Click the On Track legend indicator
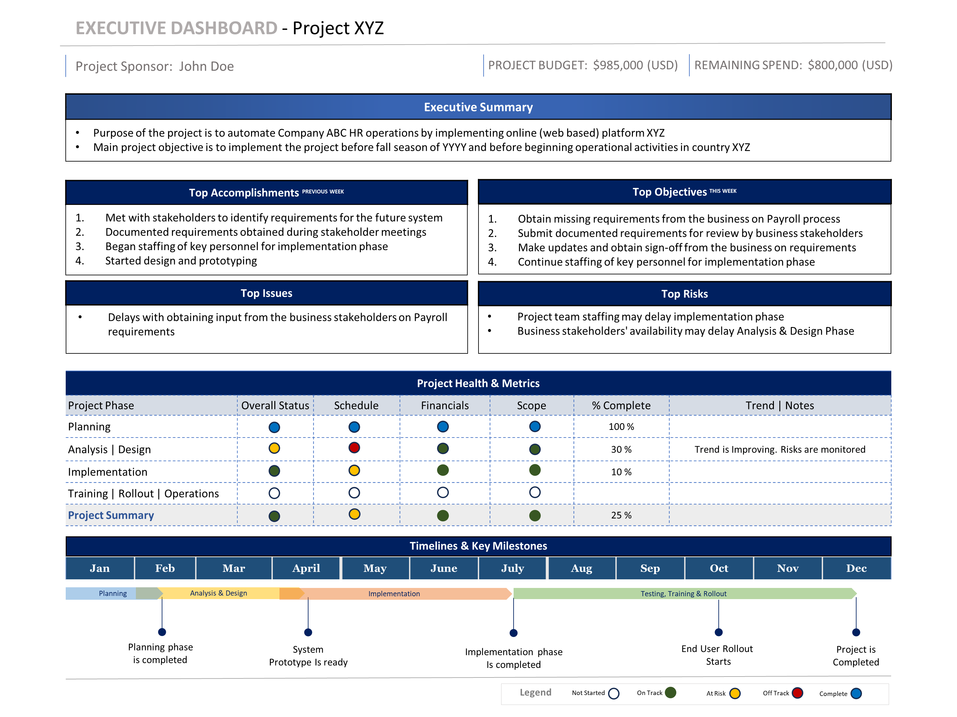Screen dimensions: 957x717 coord(670,693)
